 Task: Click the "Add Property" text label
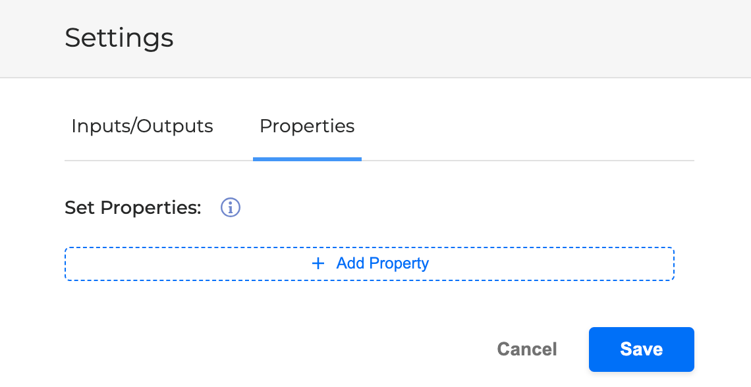pos(383,264)
